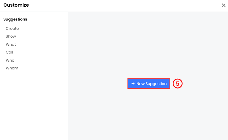The width and height of the screenshot is (228, 140).
Task: Click the circled number 5 callout marker
Action: click(178, 84)
